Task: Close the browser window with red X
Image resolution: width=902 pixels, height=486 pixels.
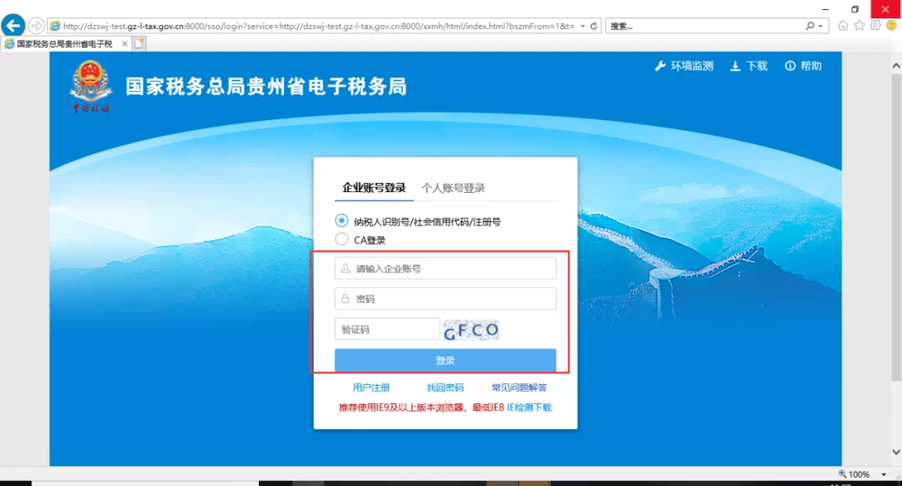Action: tap(886, 9)
